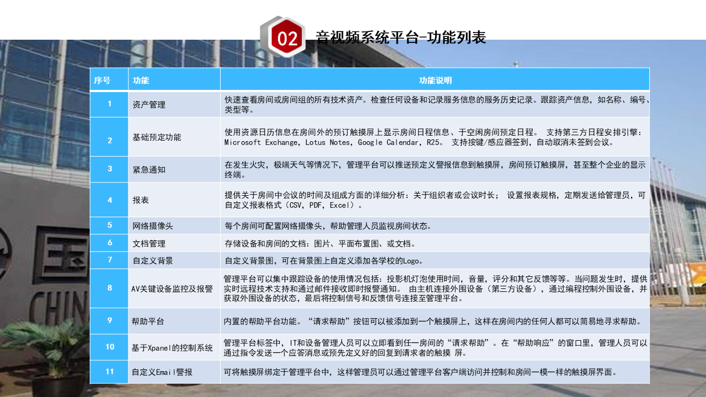The height and width of the screenshot is (397, 706).
Task: Click the 基础预定功能 cell
Action: [x=157, y=137]
